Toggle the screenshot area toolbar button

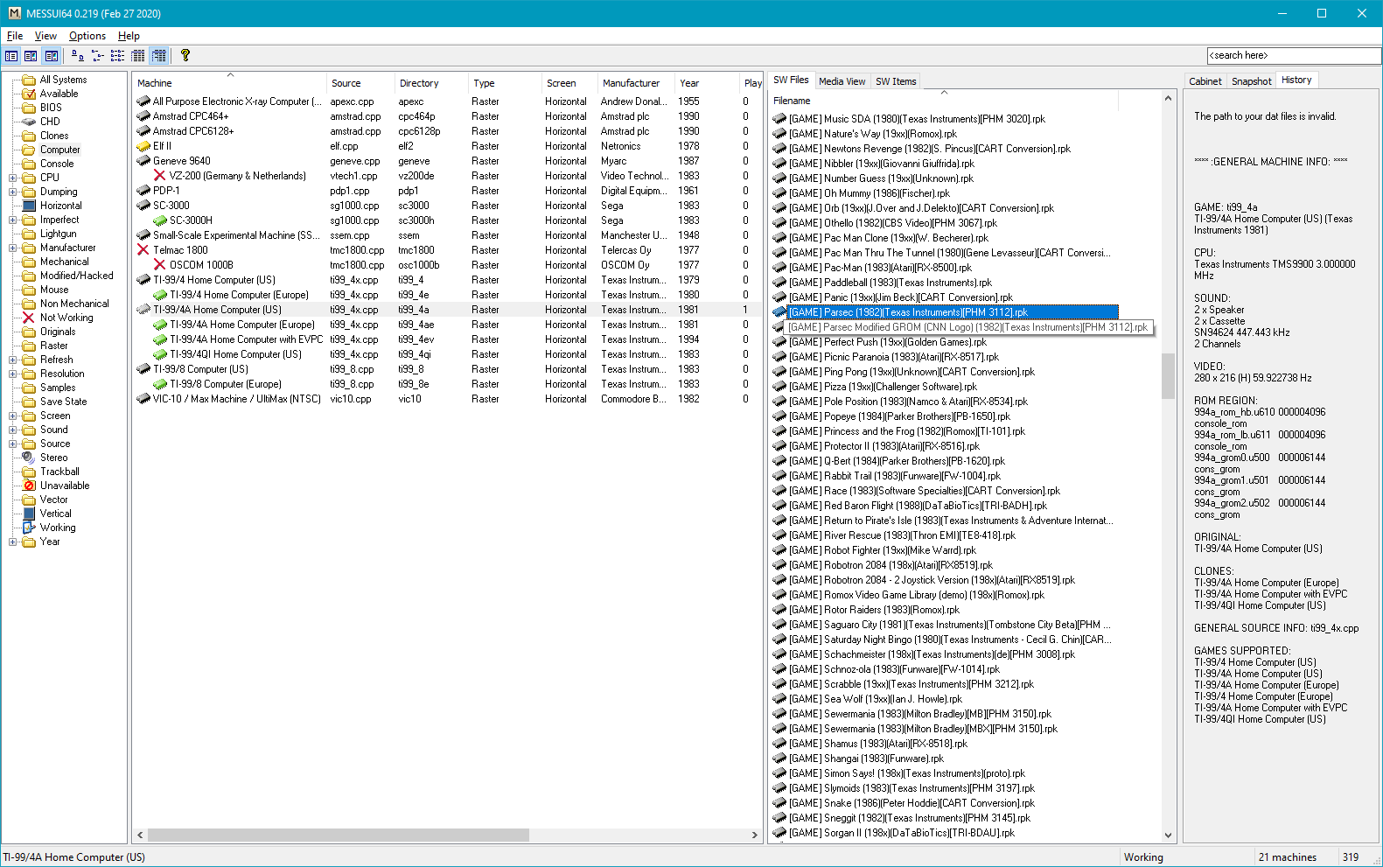coord(31,55)
